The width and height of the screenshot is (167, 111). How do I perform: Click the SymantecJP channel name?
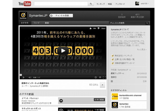[x=38, y=16]
